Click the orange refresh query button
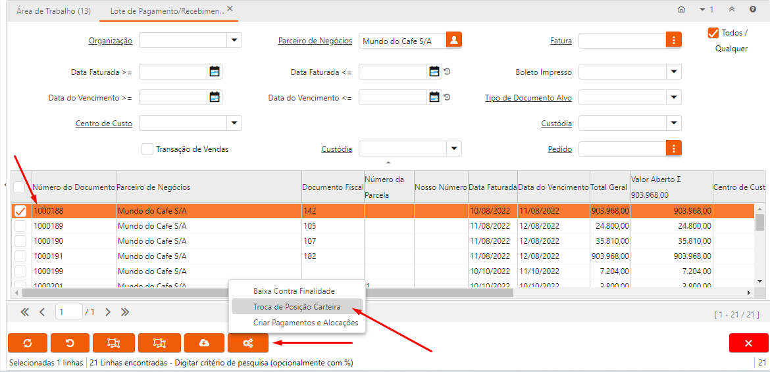The image size is (770, 372). tap(28, 342)
